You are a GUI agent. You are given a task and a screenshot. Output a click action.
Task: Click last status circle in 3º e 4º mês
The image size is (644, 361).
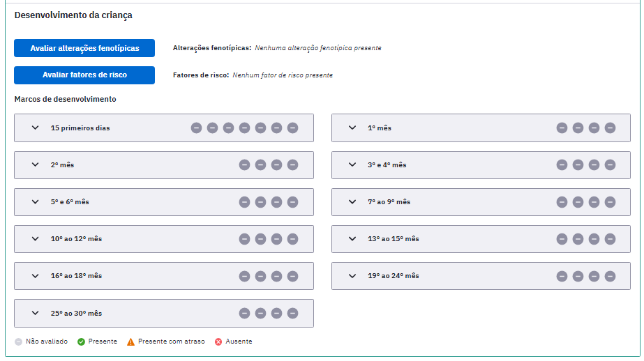pos(610,165)
